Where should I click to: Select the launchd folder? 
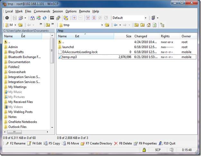point(127,47)
